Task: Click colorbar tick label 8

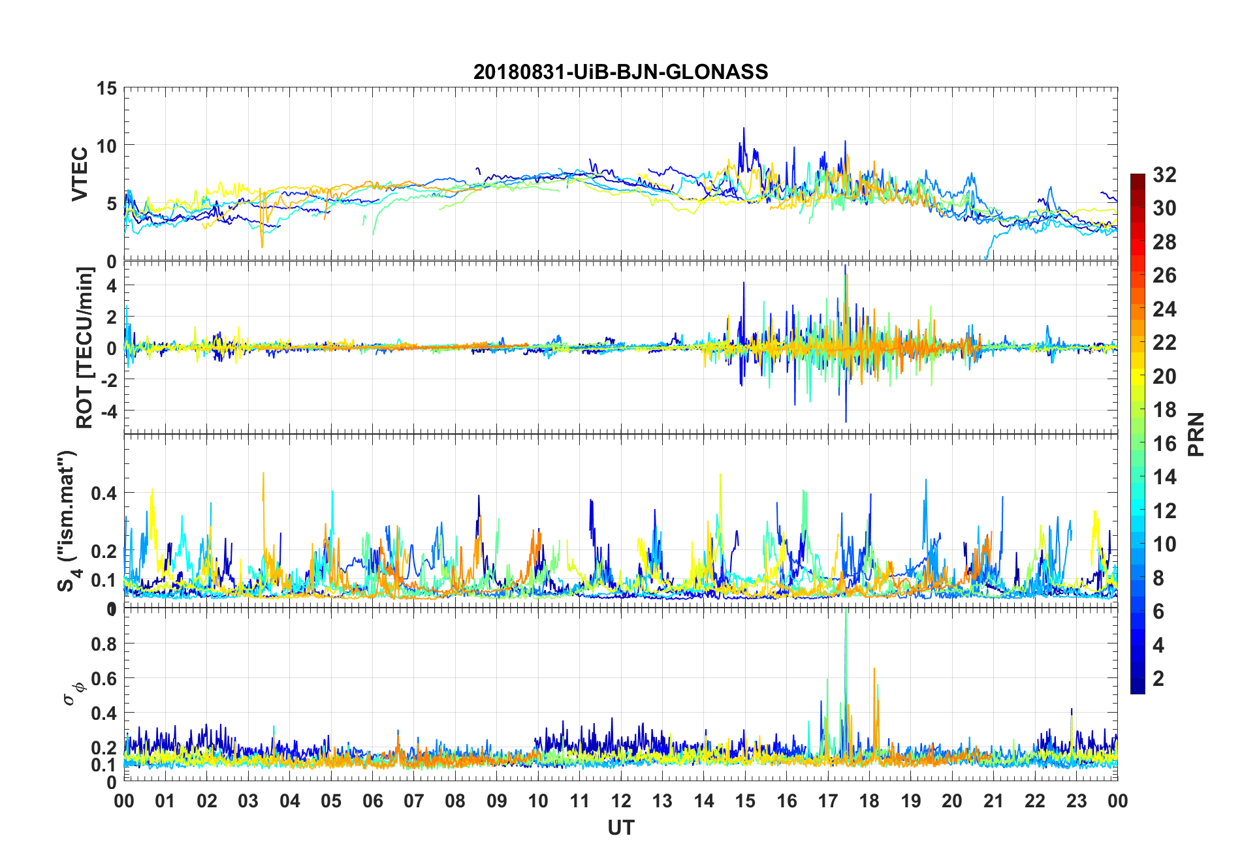Action: pos(1158,578)
